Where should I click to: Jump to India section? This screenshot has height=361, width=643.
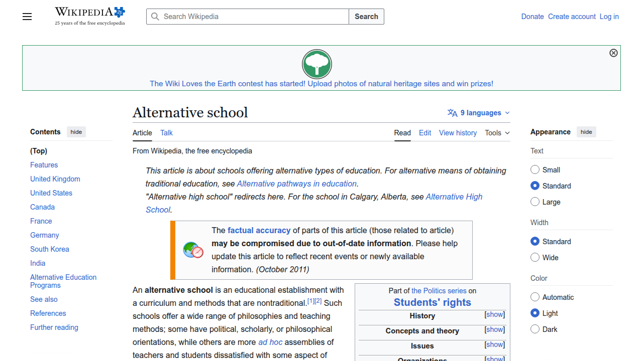pos(38,263)
